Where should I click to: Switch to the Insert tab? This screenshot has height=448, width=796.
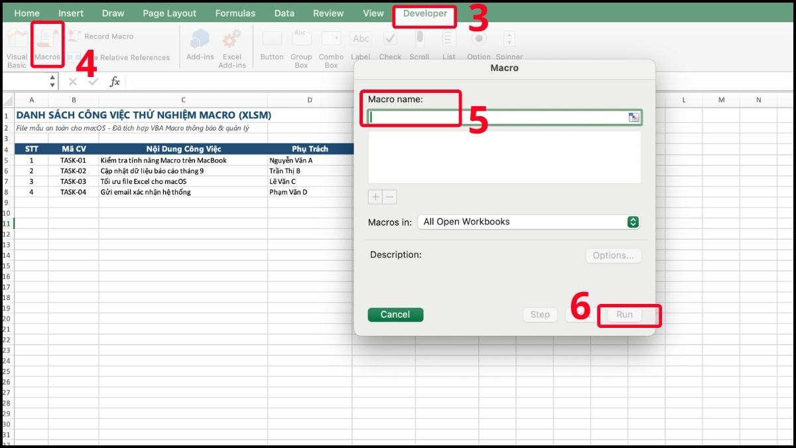(71, 13)
